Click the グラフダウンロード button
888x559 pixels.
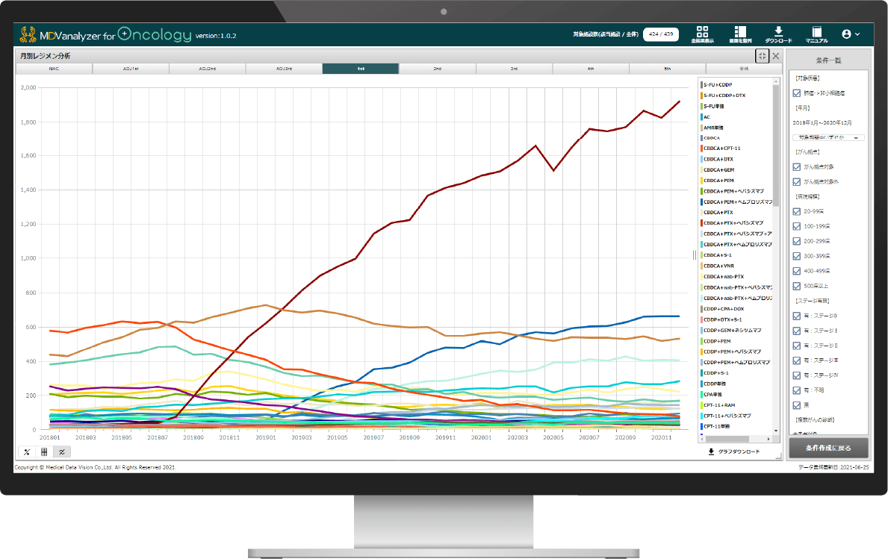[x=733, y=452]
